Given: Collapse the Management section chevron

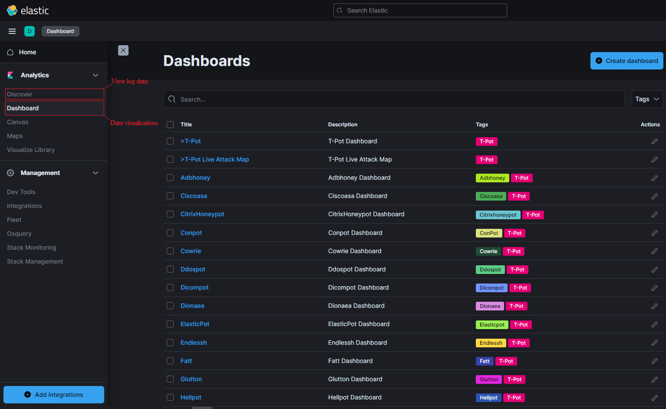Looking at the screenshot, I should pyautogui.click(x=96, y=173).
